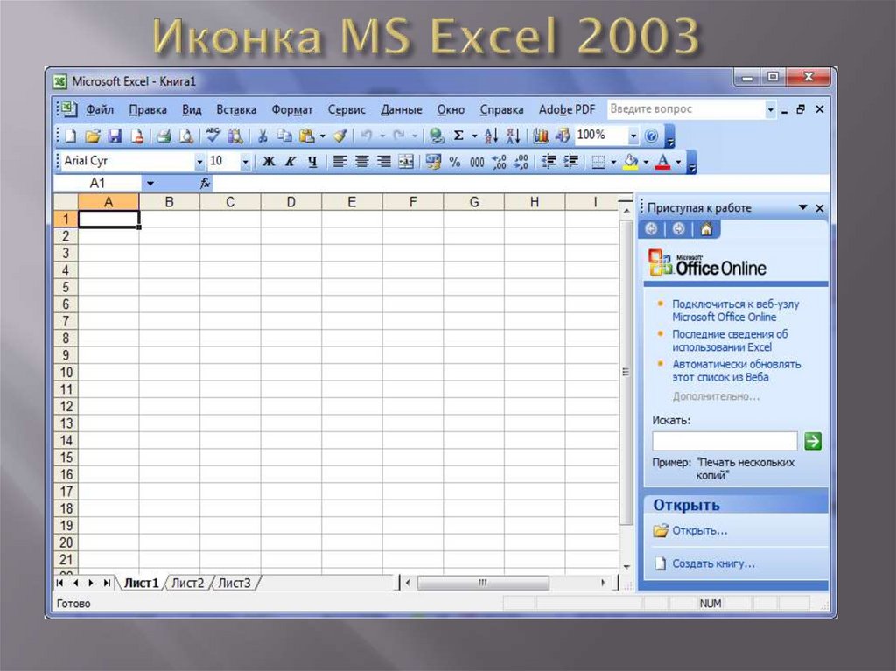896x671 pixels.
Task: Open the Формат menu
Action: click(292, 109)
